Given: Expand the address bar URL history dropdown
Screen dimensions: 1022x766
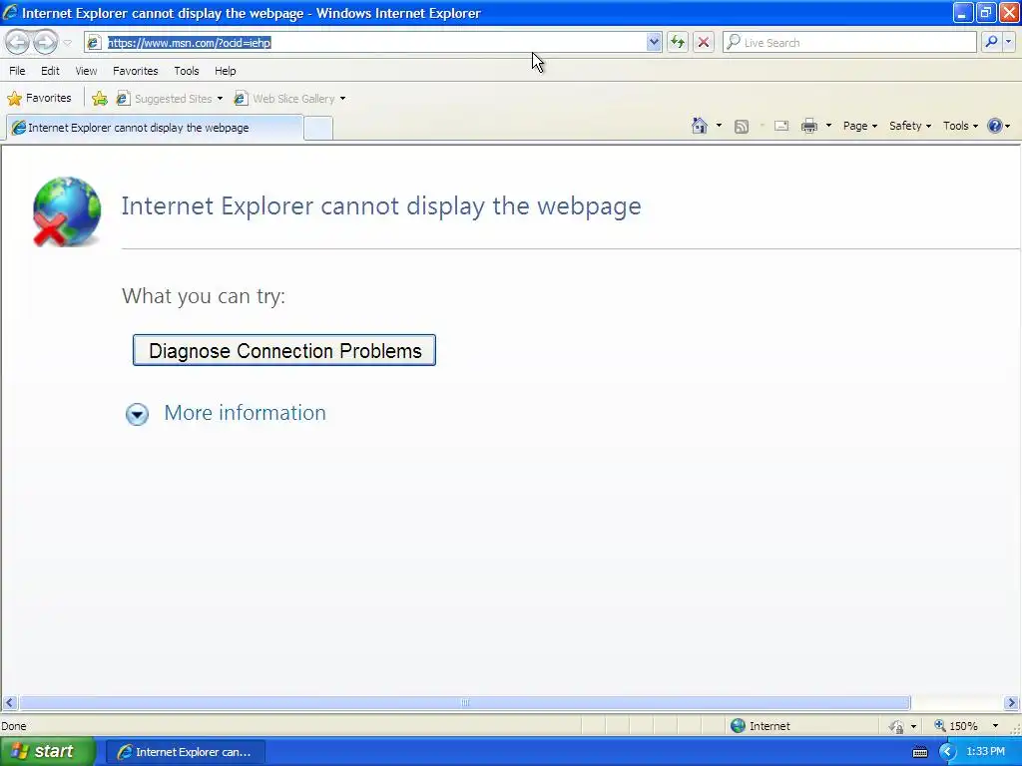Looking at the screenshot, I should tap(654, 42).
